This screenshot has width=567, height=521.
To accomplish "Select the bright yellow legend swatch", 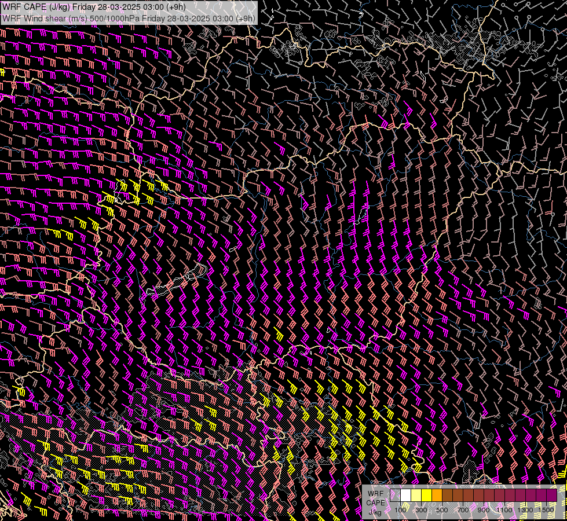I will (427, 495).
